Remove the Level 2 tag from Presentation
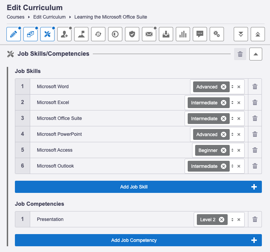This screenshot has width=270, height=252. point(222,220)
